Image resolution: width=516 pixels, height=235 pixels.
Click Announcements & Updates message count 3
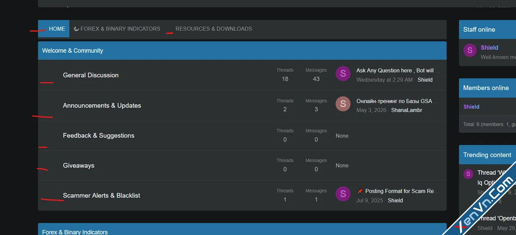(x=316, y=109)
